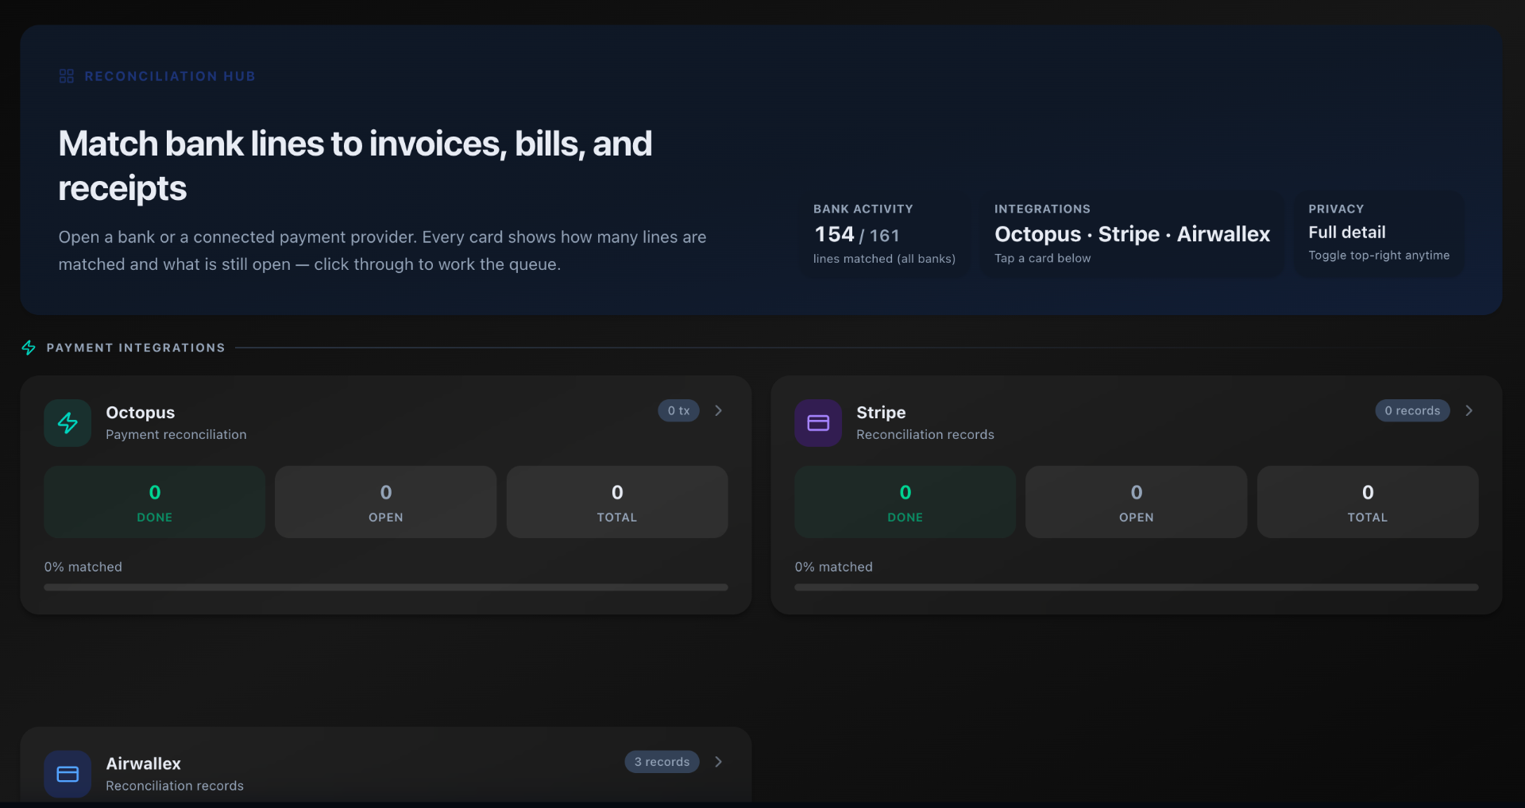Image resolution: width=1525 pixels, height=808 pixels.
Task: Click the "Toggle top-right anytime" hint
Action: pyautogui.click(x=1379, y=256)
